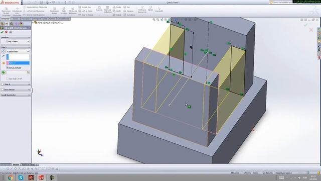This screenshot has width=321, height=181.
Task: Select the Aynalama mirror tool
Action: pyautogui.click(x=129, y=15)
